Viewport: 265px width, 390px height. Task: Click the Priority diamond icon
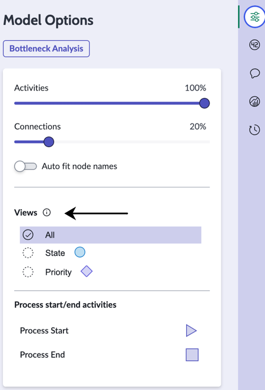pos(87,271)
